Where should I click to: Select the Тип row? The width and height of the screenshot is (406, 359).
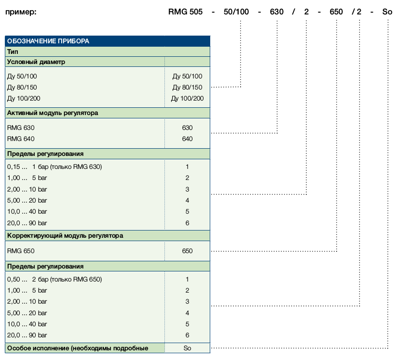pos(108,51)
